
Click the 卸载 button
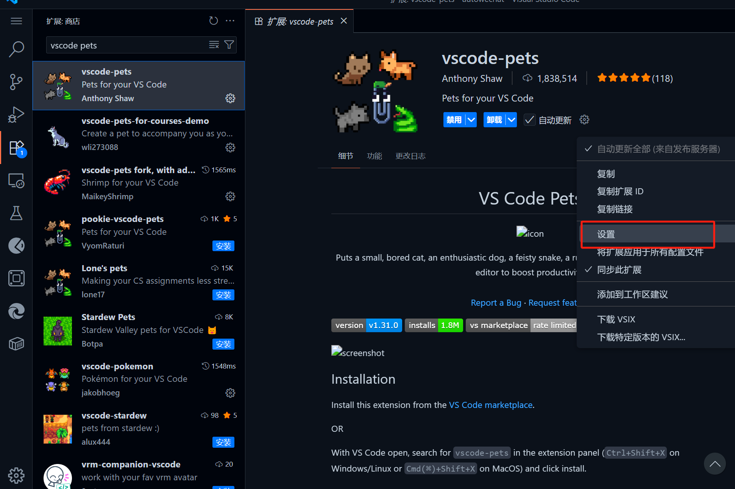point(494,120)
